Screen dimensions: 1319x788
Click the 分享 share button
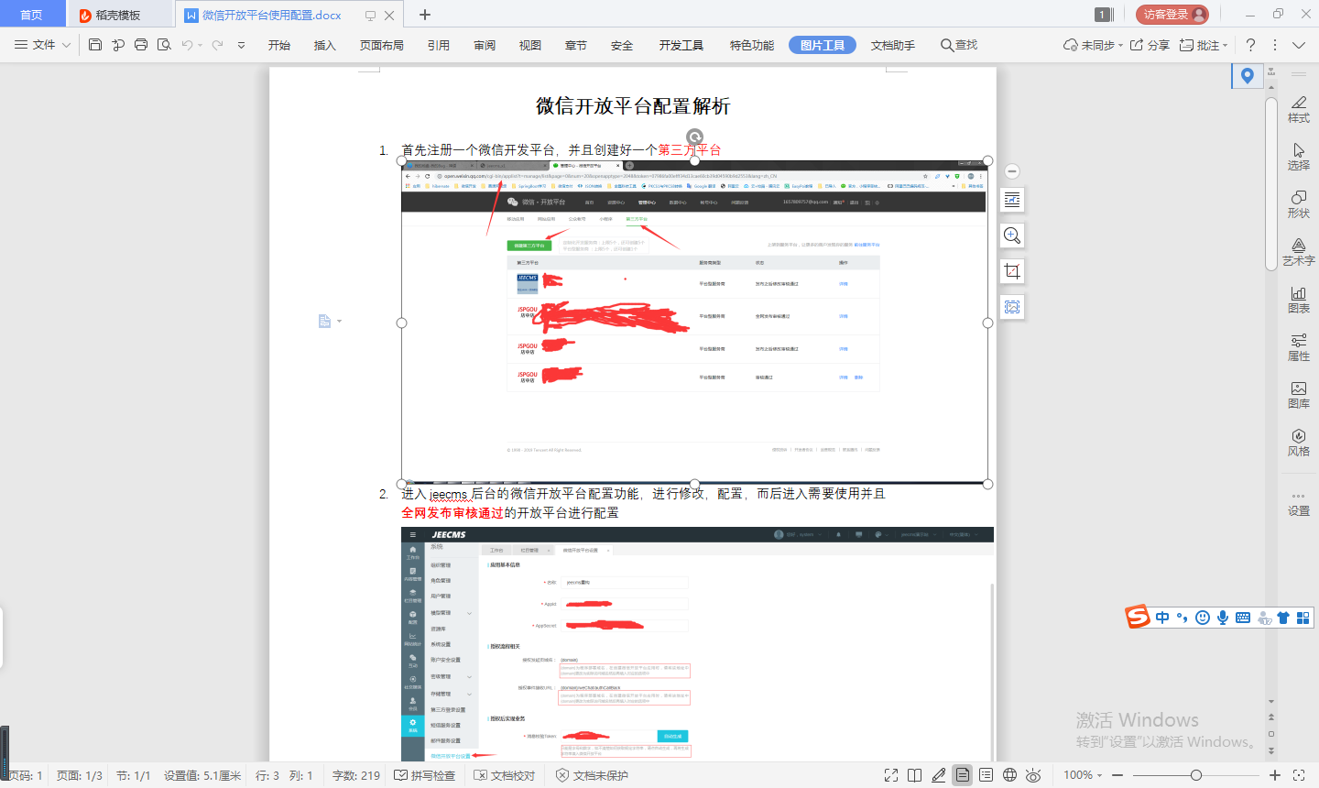pyautogui.click(x=1150, y=45)
